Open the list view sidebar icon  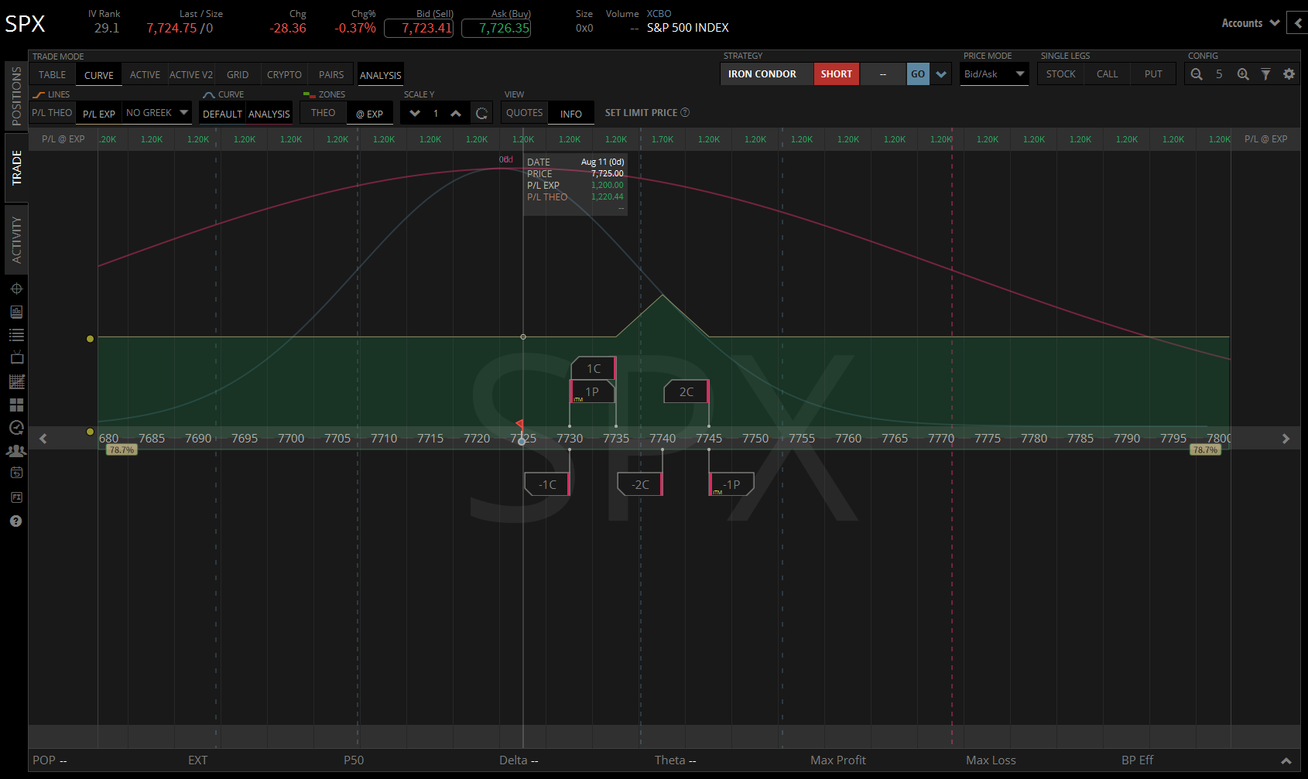click(16, 335)
